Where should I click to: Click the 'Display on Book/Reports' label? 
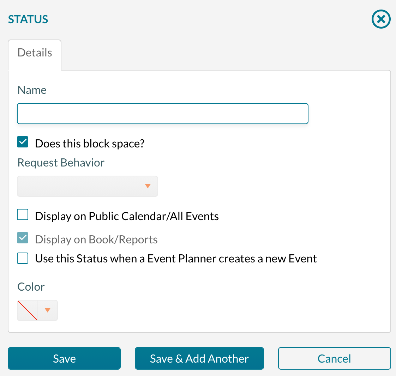pyautogui.click(x=96, y=239)
